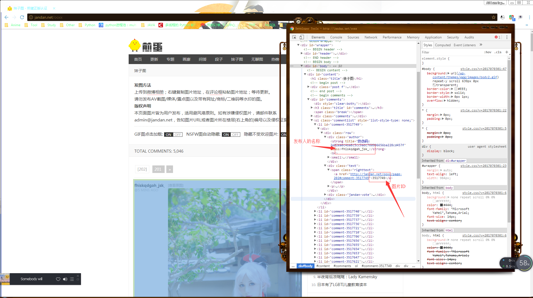Expand the h3 id="comments" title node
This screenshot has width=533, height=298.
pos(312,108)
